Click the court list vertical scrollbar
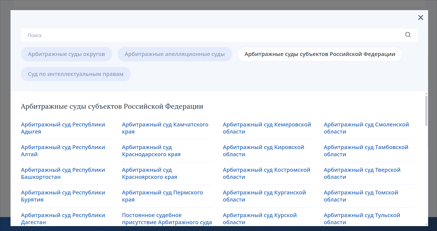Image resolution: width=437 pixels, height=231 pixels. tap(426, 111)
